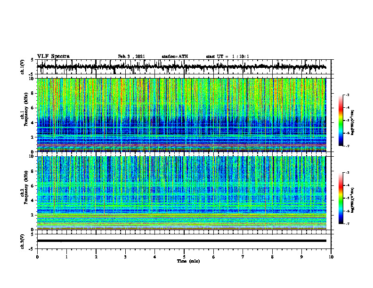Click time axis tick label "5"
This screenshot has width=373, height=288.
point(184,257)
